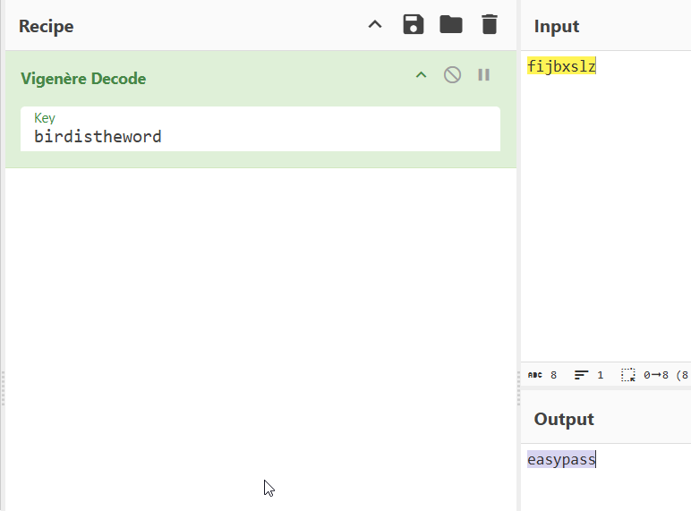This screenshot has height=511, width=691.
Task: Click the character count icon in the status bar
Action: tap(535, 375)
